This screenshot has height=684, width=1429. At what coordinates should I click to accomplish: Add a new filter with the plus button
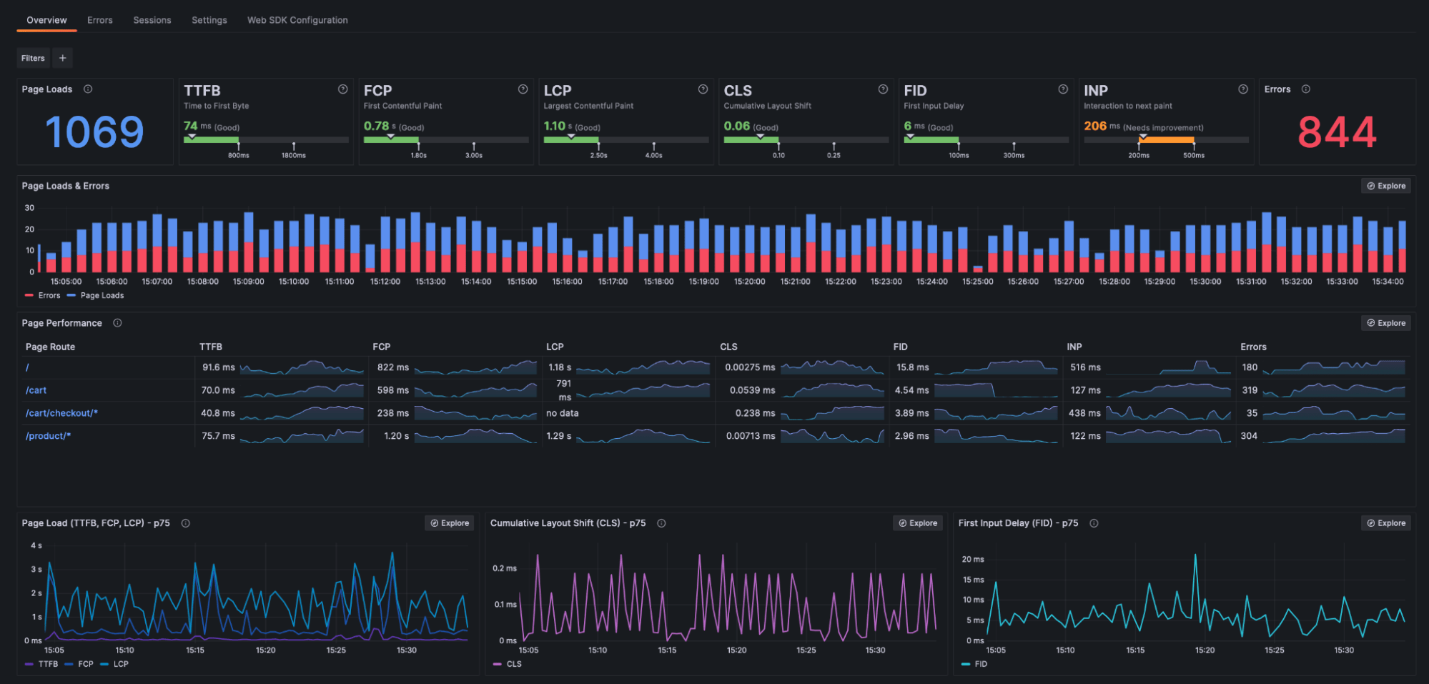pos(62,58)
